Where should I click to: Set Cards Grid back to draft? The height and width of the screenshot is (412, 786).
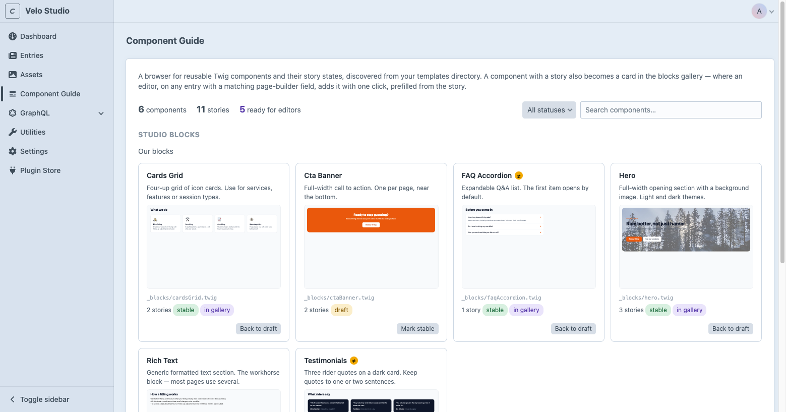[259, 329]
